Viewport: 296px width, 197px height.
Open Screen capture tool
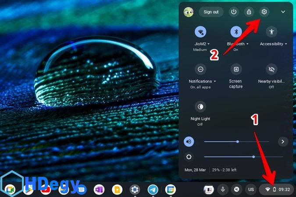click(236, 69)
